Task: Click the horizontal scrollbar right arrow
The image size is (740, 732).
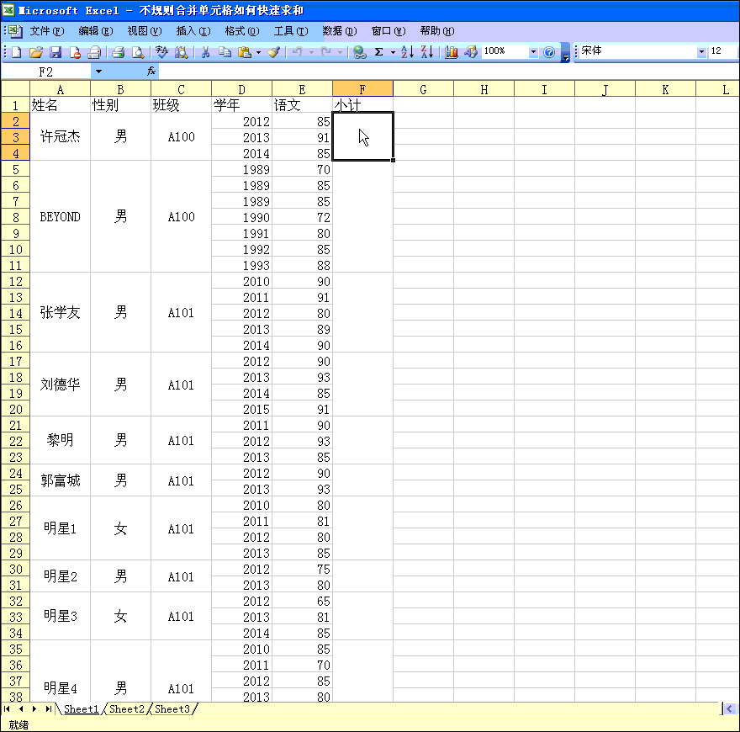Action: tap(729, 709)
